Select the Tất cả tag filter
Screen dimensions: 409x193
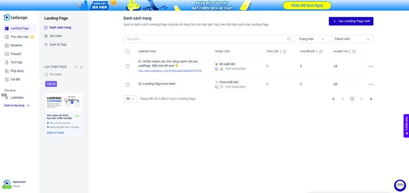click(x=51, y=84)
